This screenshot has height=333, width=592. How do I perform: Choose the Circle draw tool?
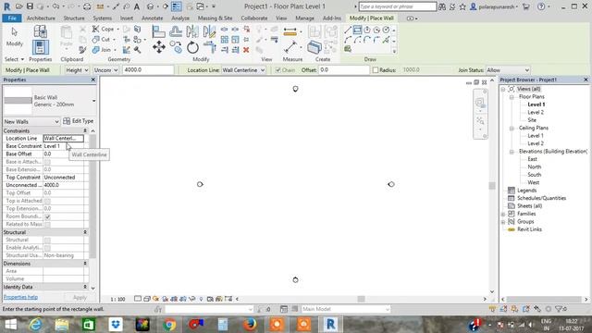click(x=386, y=30)
